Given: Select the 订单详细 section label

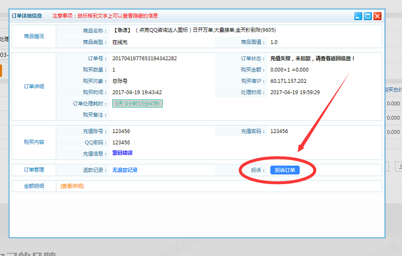Looking at the screenshot, I should click(34, 86).
